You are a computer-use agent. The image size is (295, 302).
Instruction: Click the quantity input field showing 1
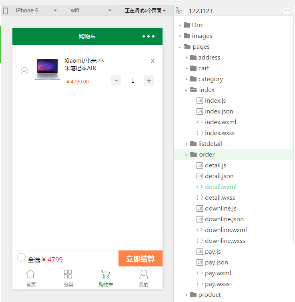pyautogui.click(x=133, y=80)
